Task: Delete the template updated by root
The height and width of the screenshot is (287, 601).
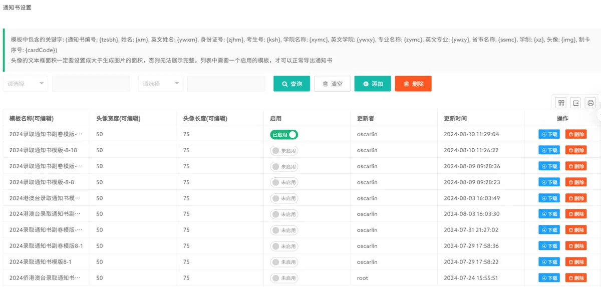Action: pos(576,278)
